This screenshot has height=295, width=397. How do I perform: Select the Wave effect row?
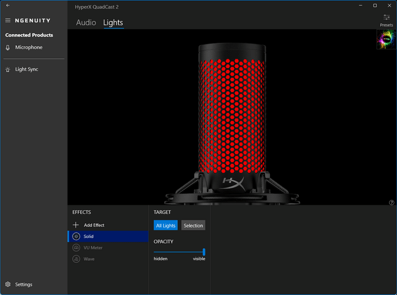coord(108,259)
